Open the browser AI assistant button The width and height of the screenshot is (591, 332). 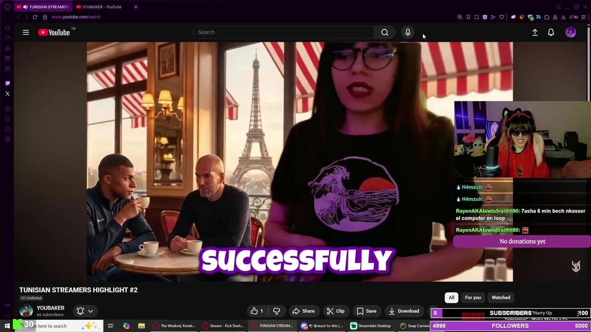(x=574, y=17)
